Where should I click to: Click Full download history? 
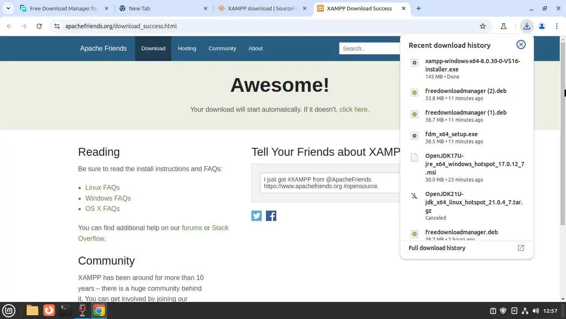tap(437, 248)
